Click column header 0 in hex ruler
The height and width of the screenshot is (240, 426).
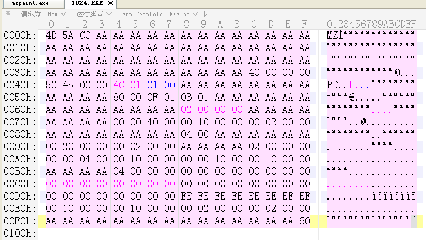pos(51,24)
